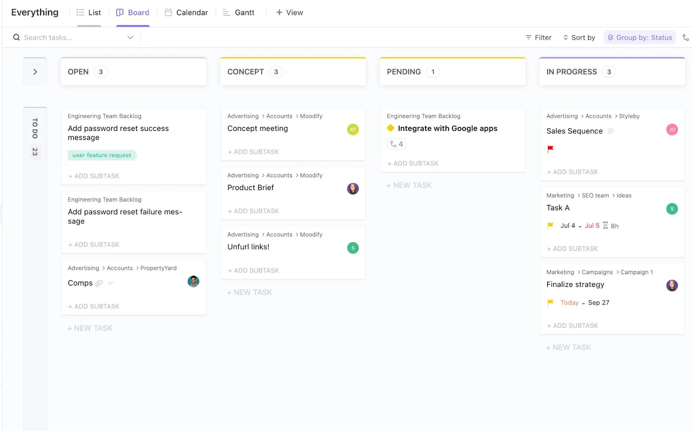Expand the search options dropdown arrow

coord(130,38)
